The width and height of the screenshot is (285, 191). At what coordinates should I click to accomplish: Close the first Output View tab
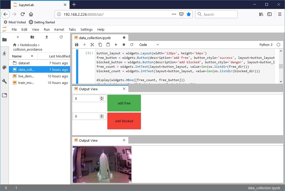coord(124,89)
